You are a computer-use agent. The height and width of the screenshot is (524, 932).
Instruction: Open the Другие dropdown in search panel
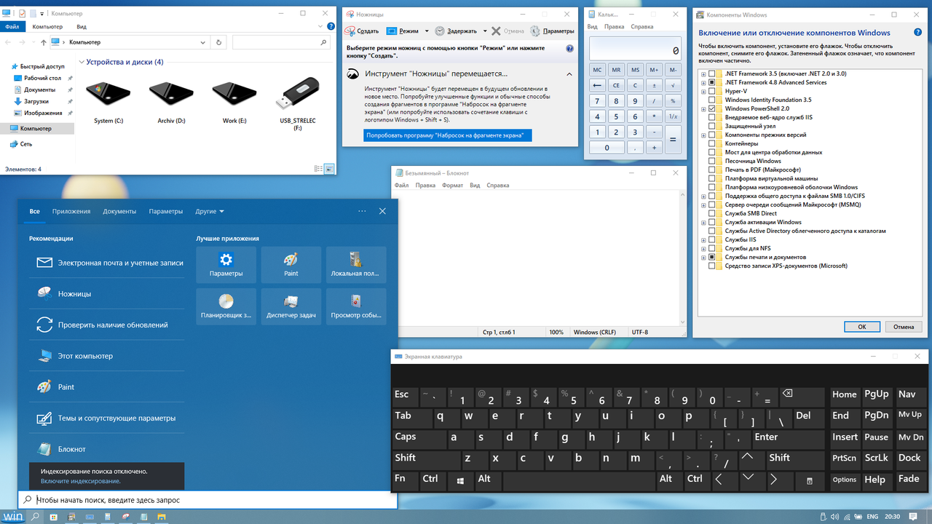pyautogui.click(x=210, y=212)
